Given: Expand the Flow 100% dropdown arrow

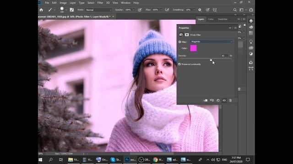Looking at the screenshot, I should click(x=161, y=10).
